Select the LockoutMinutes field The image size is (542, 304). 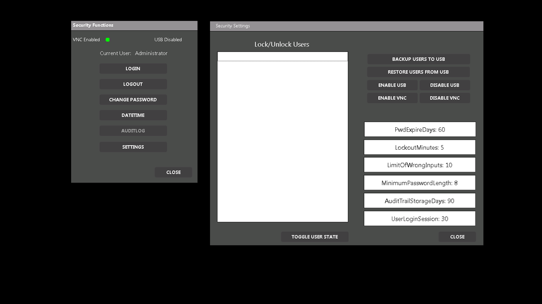[x=419, y=147]
